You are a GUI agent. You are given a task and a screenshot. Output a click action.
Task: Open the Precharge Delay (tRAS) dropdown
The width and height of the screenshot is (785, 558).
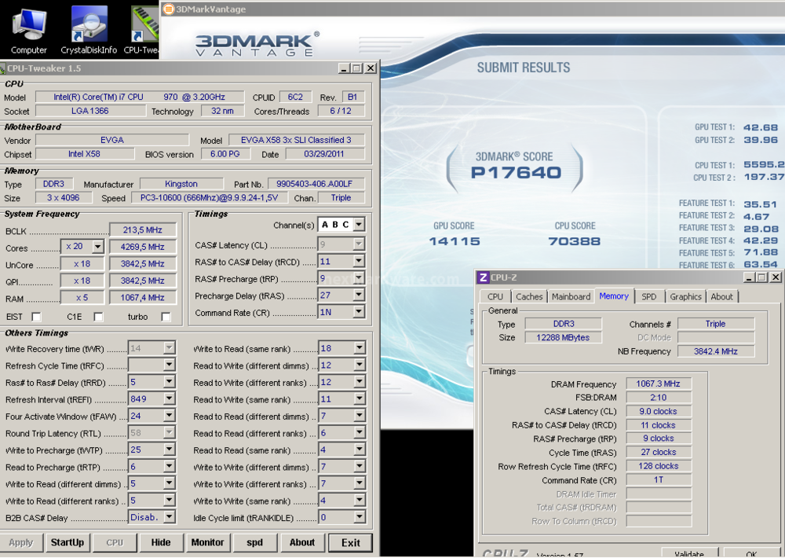pos(359,296)
